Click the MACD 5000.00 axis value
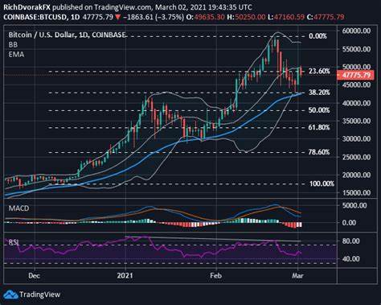381x305 pixels. 354,206
